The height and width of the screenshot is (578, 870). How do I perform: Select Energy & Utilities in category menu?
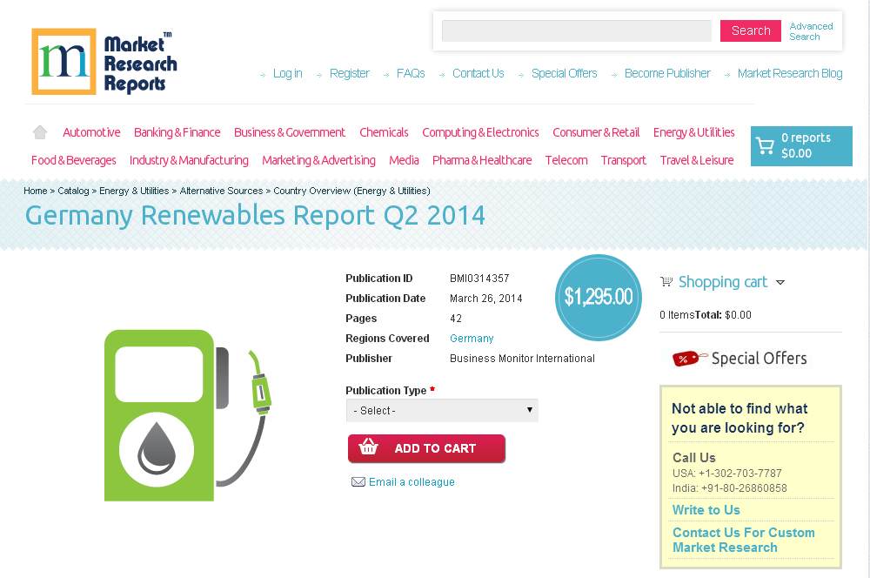(694, 132)
